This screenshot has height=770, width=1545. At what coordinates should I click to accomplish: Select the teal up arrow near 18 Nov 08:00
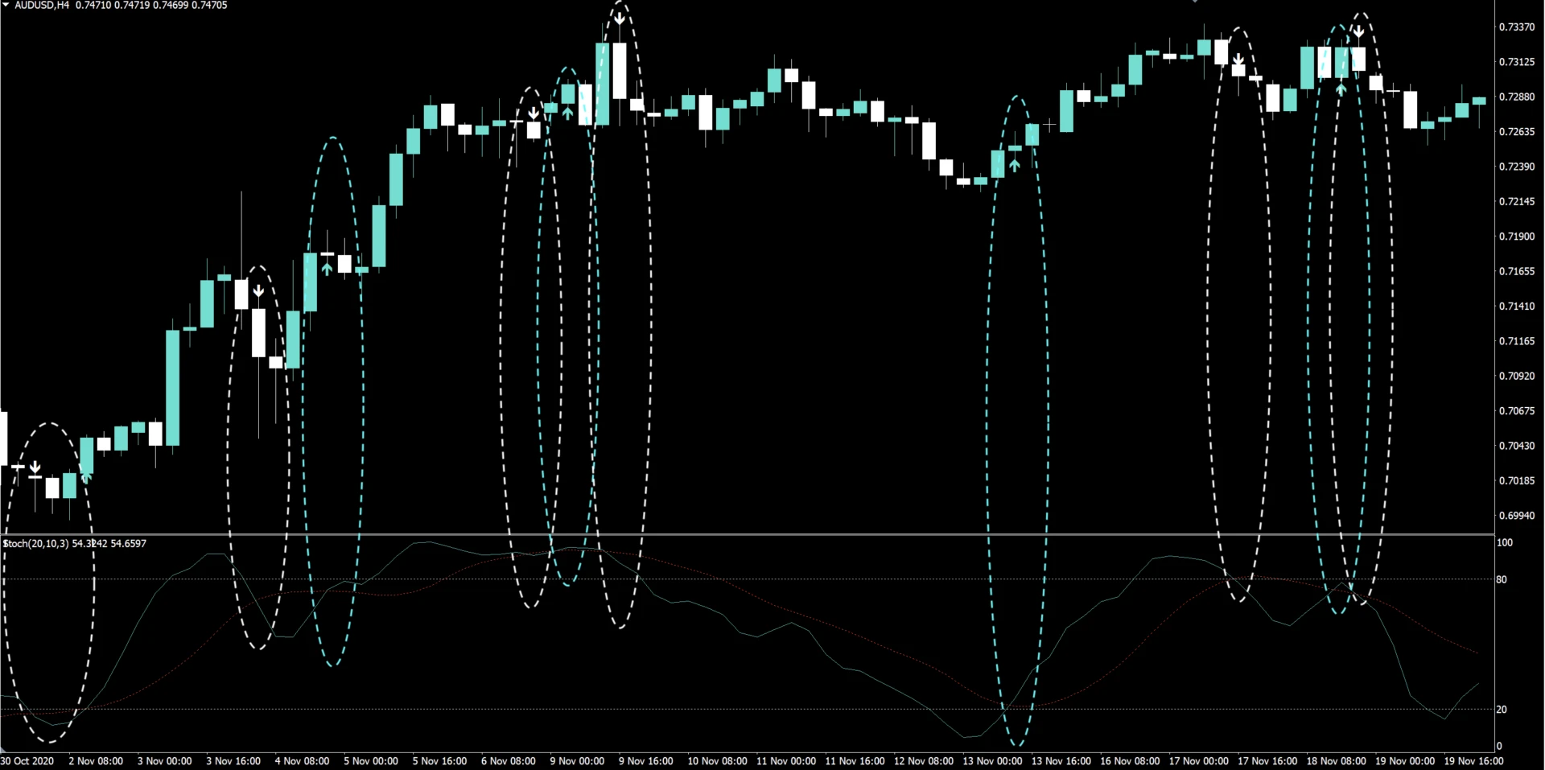[1341, 89]
